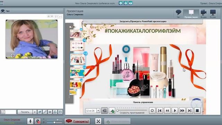Click the Говорить! speak button
The height and width of the screenshot is (125, 222).
pos(77,121)
